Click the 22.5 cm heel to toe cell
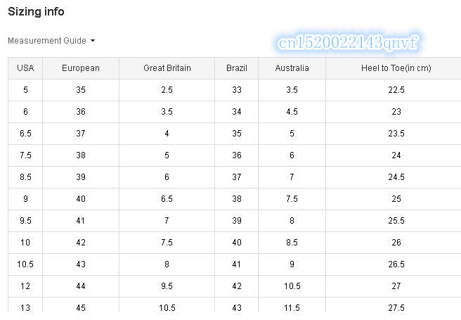The height and width of the screenshot is (320, 461). 396,90
